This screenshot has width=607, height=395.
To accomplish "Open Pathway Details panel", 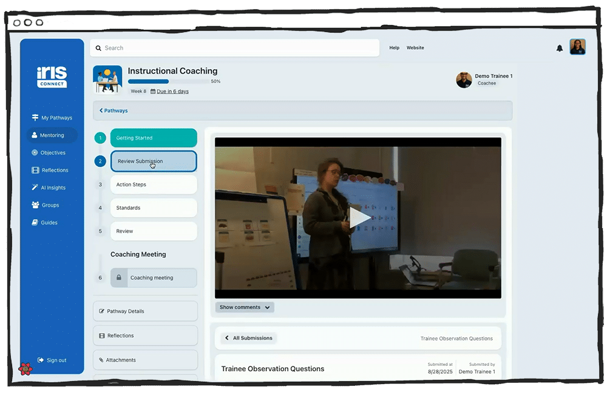I will pyautogui.click(x=145, y=311).
